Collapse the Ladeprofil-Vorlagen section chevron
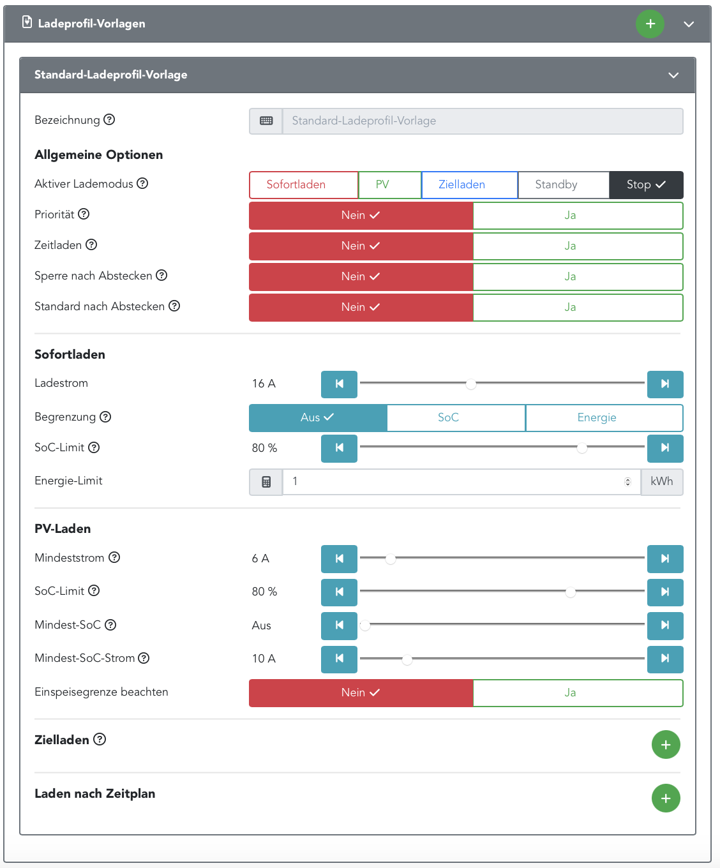This screenshot has height=868, width=720. pyautogui.click(x=689, y=24)
